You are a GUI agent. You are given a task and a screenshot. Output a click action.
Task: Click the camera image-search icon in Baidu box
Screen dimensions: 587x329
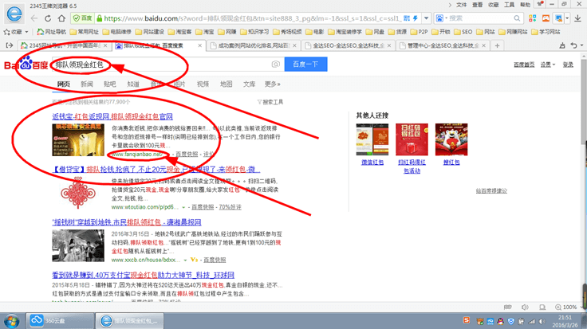pos(276,65)
